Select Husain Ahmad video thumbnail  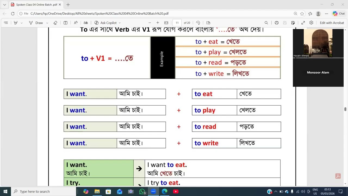pos(318,43)
